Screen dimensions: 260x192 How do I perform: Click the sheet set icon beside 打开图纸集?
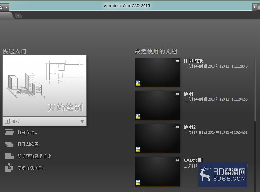[x=9, y=144]
